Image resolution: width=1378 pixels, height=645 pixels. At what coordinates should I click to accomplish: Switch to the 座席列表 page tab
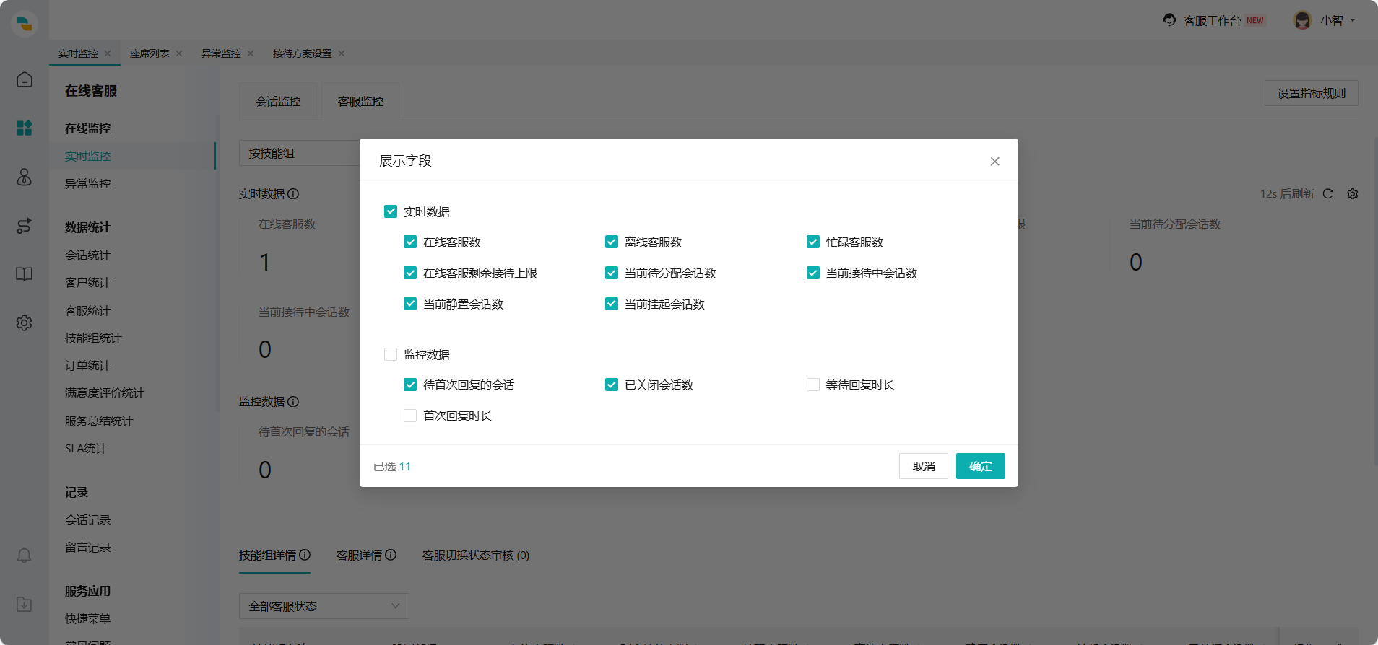(x=149, y=53)
